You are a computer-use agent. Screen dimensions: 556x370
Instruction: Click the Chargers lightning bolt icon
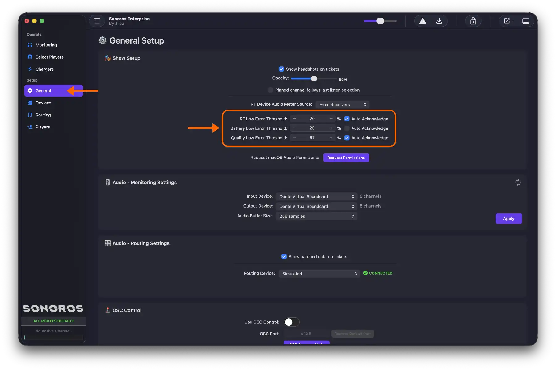[30, 69]
